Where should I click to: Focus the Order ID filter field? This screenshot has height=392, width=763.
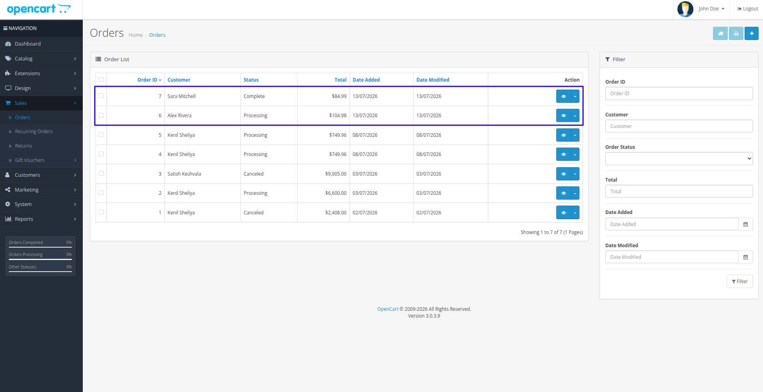pos(679,94)
